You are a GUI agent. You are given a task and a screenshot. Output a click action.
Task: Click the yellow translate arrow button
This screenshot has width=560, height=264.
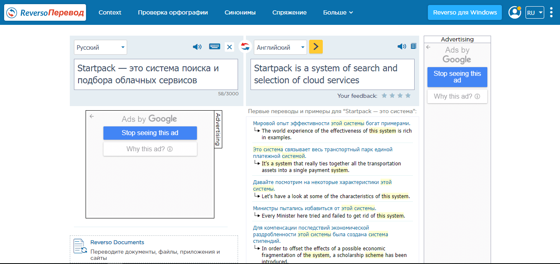tap(316, 47)
